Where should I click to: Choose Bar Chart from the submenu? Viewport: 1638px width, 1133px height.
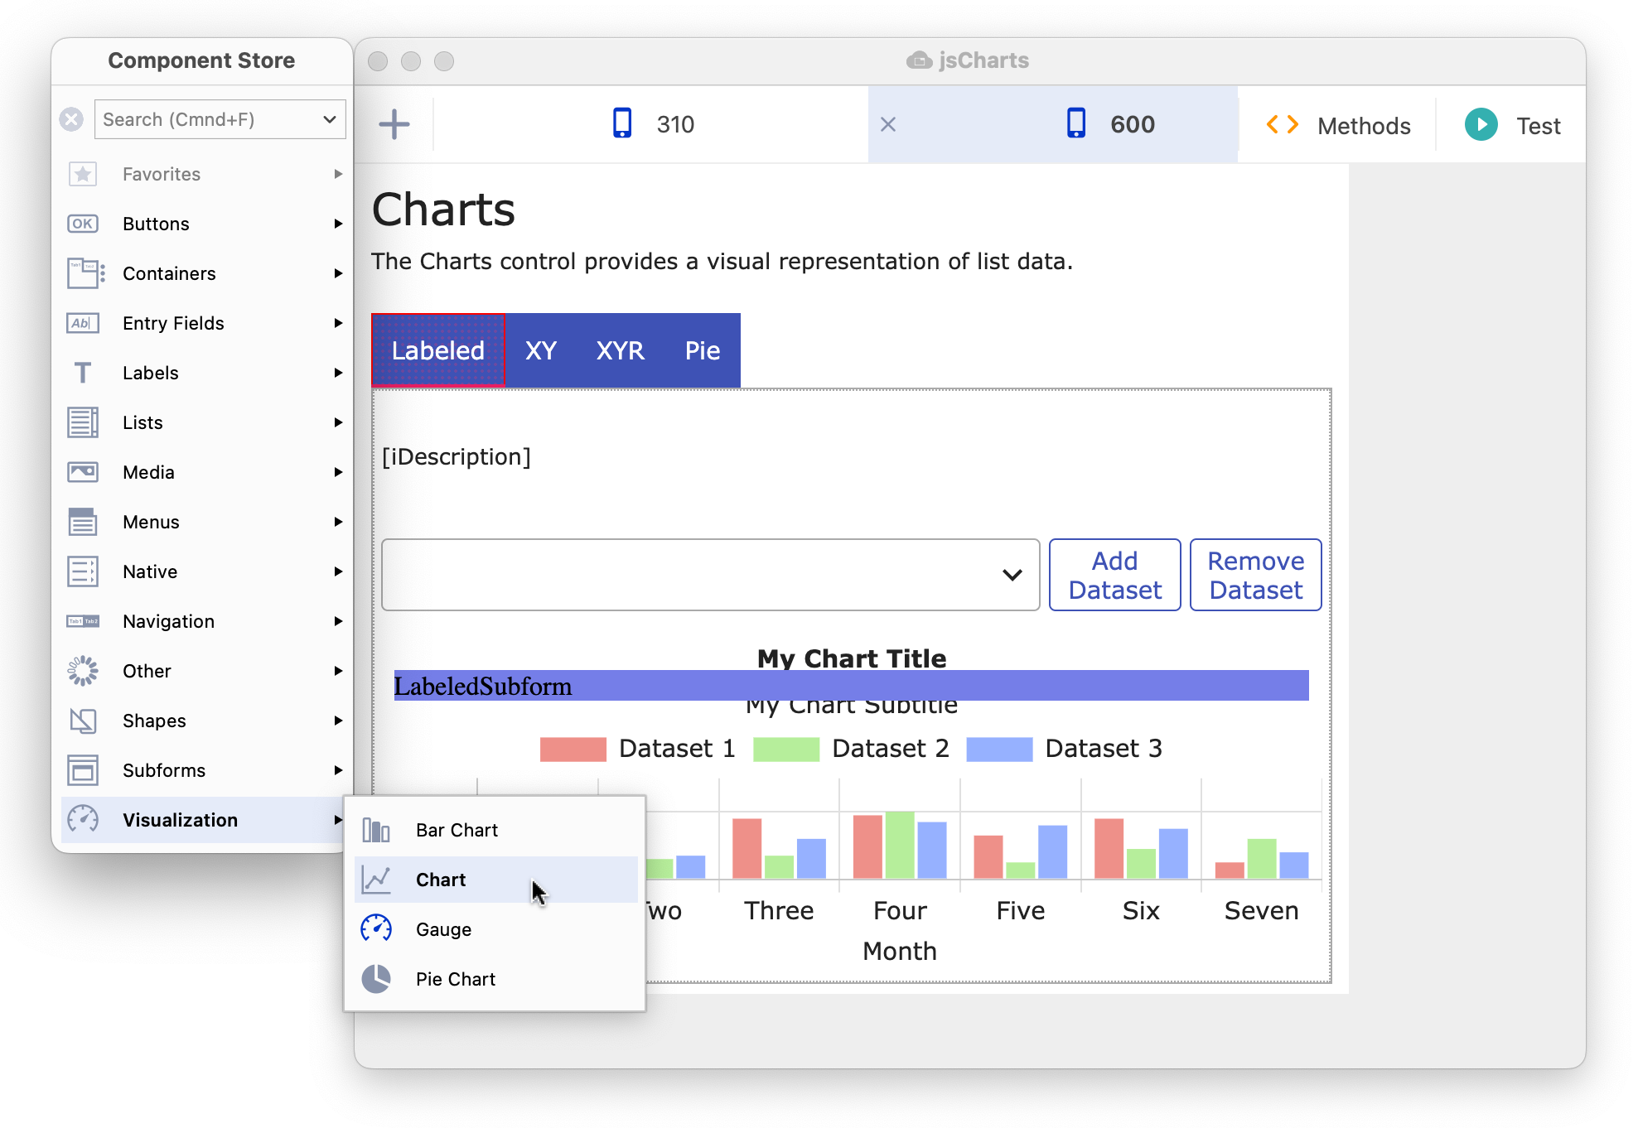[495, 830]
